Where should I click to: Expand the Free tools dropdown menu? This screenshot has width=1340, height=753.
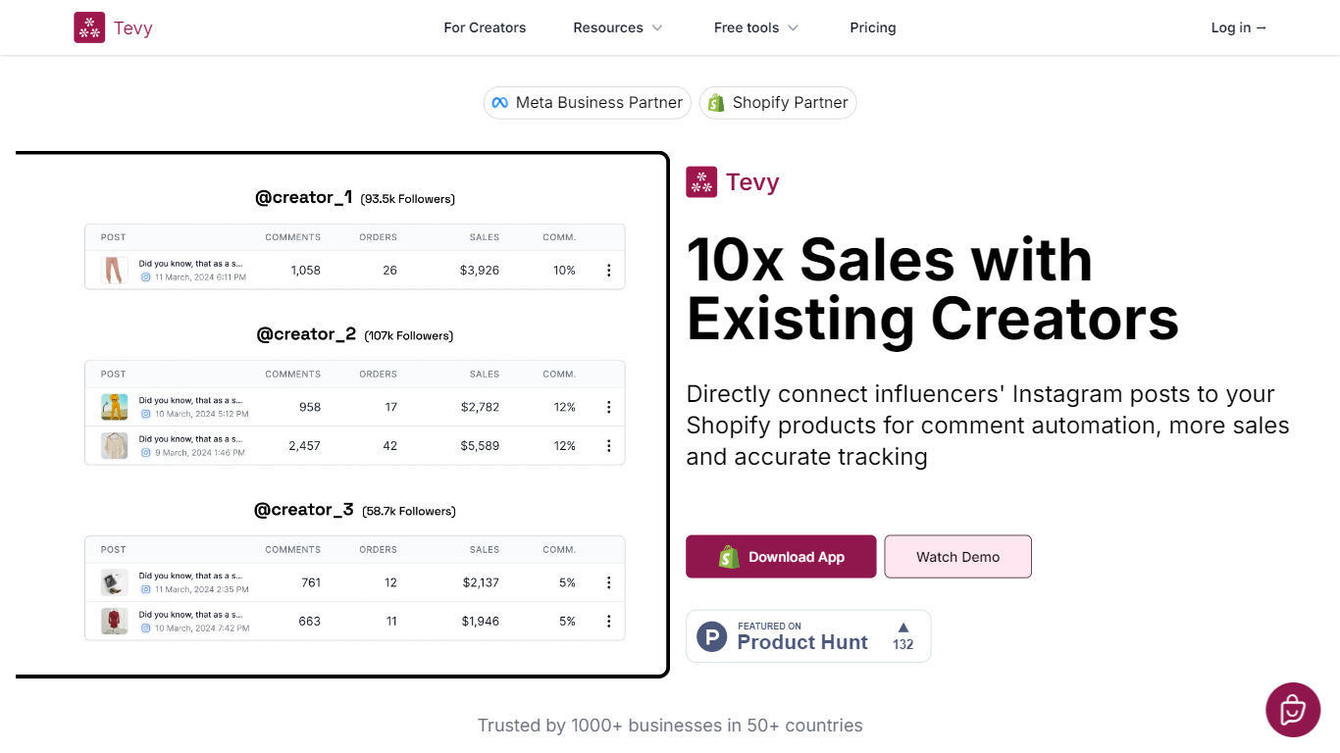click(x=756, y=27)
